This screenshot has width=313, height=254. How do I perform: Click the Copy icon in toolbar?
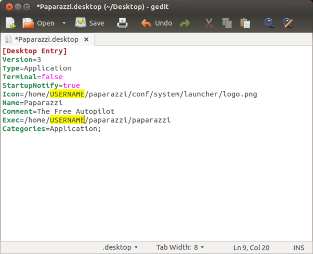[x=227, y=23]
